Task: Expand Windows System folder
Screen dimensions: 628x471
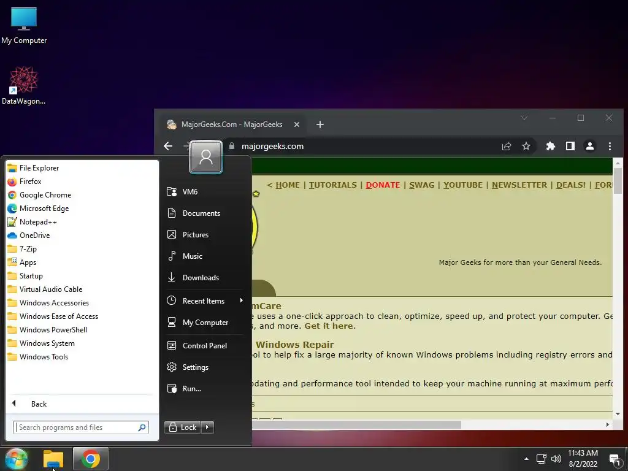Action: click(41, 343)
